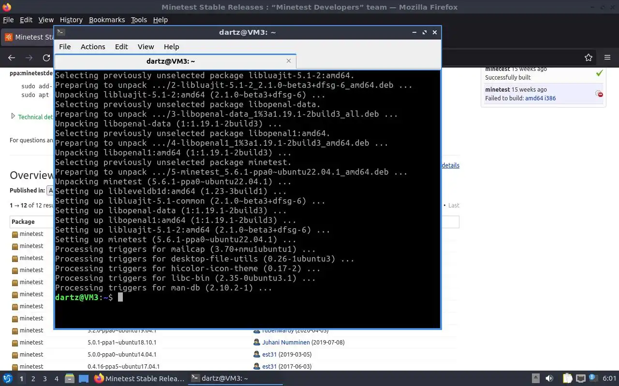Activate Firefox Minetest Stable Releases taskbar entry
The height and width of the screenshot is (386, 619).
(x=139, y=379)
